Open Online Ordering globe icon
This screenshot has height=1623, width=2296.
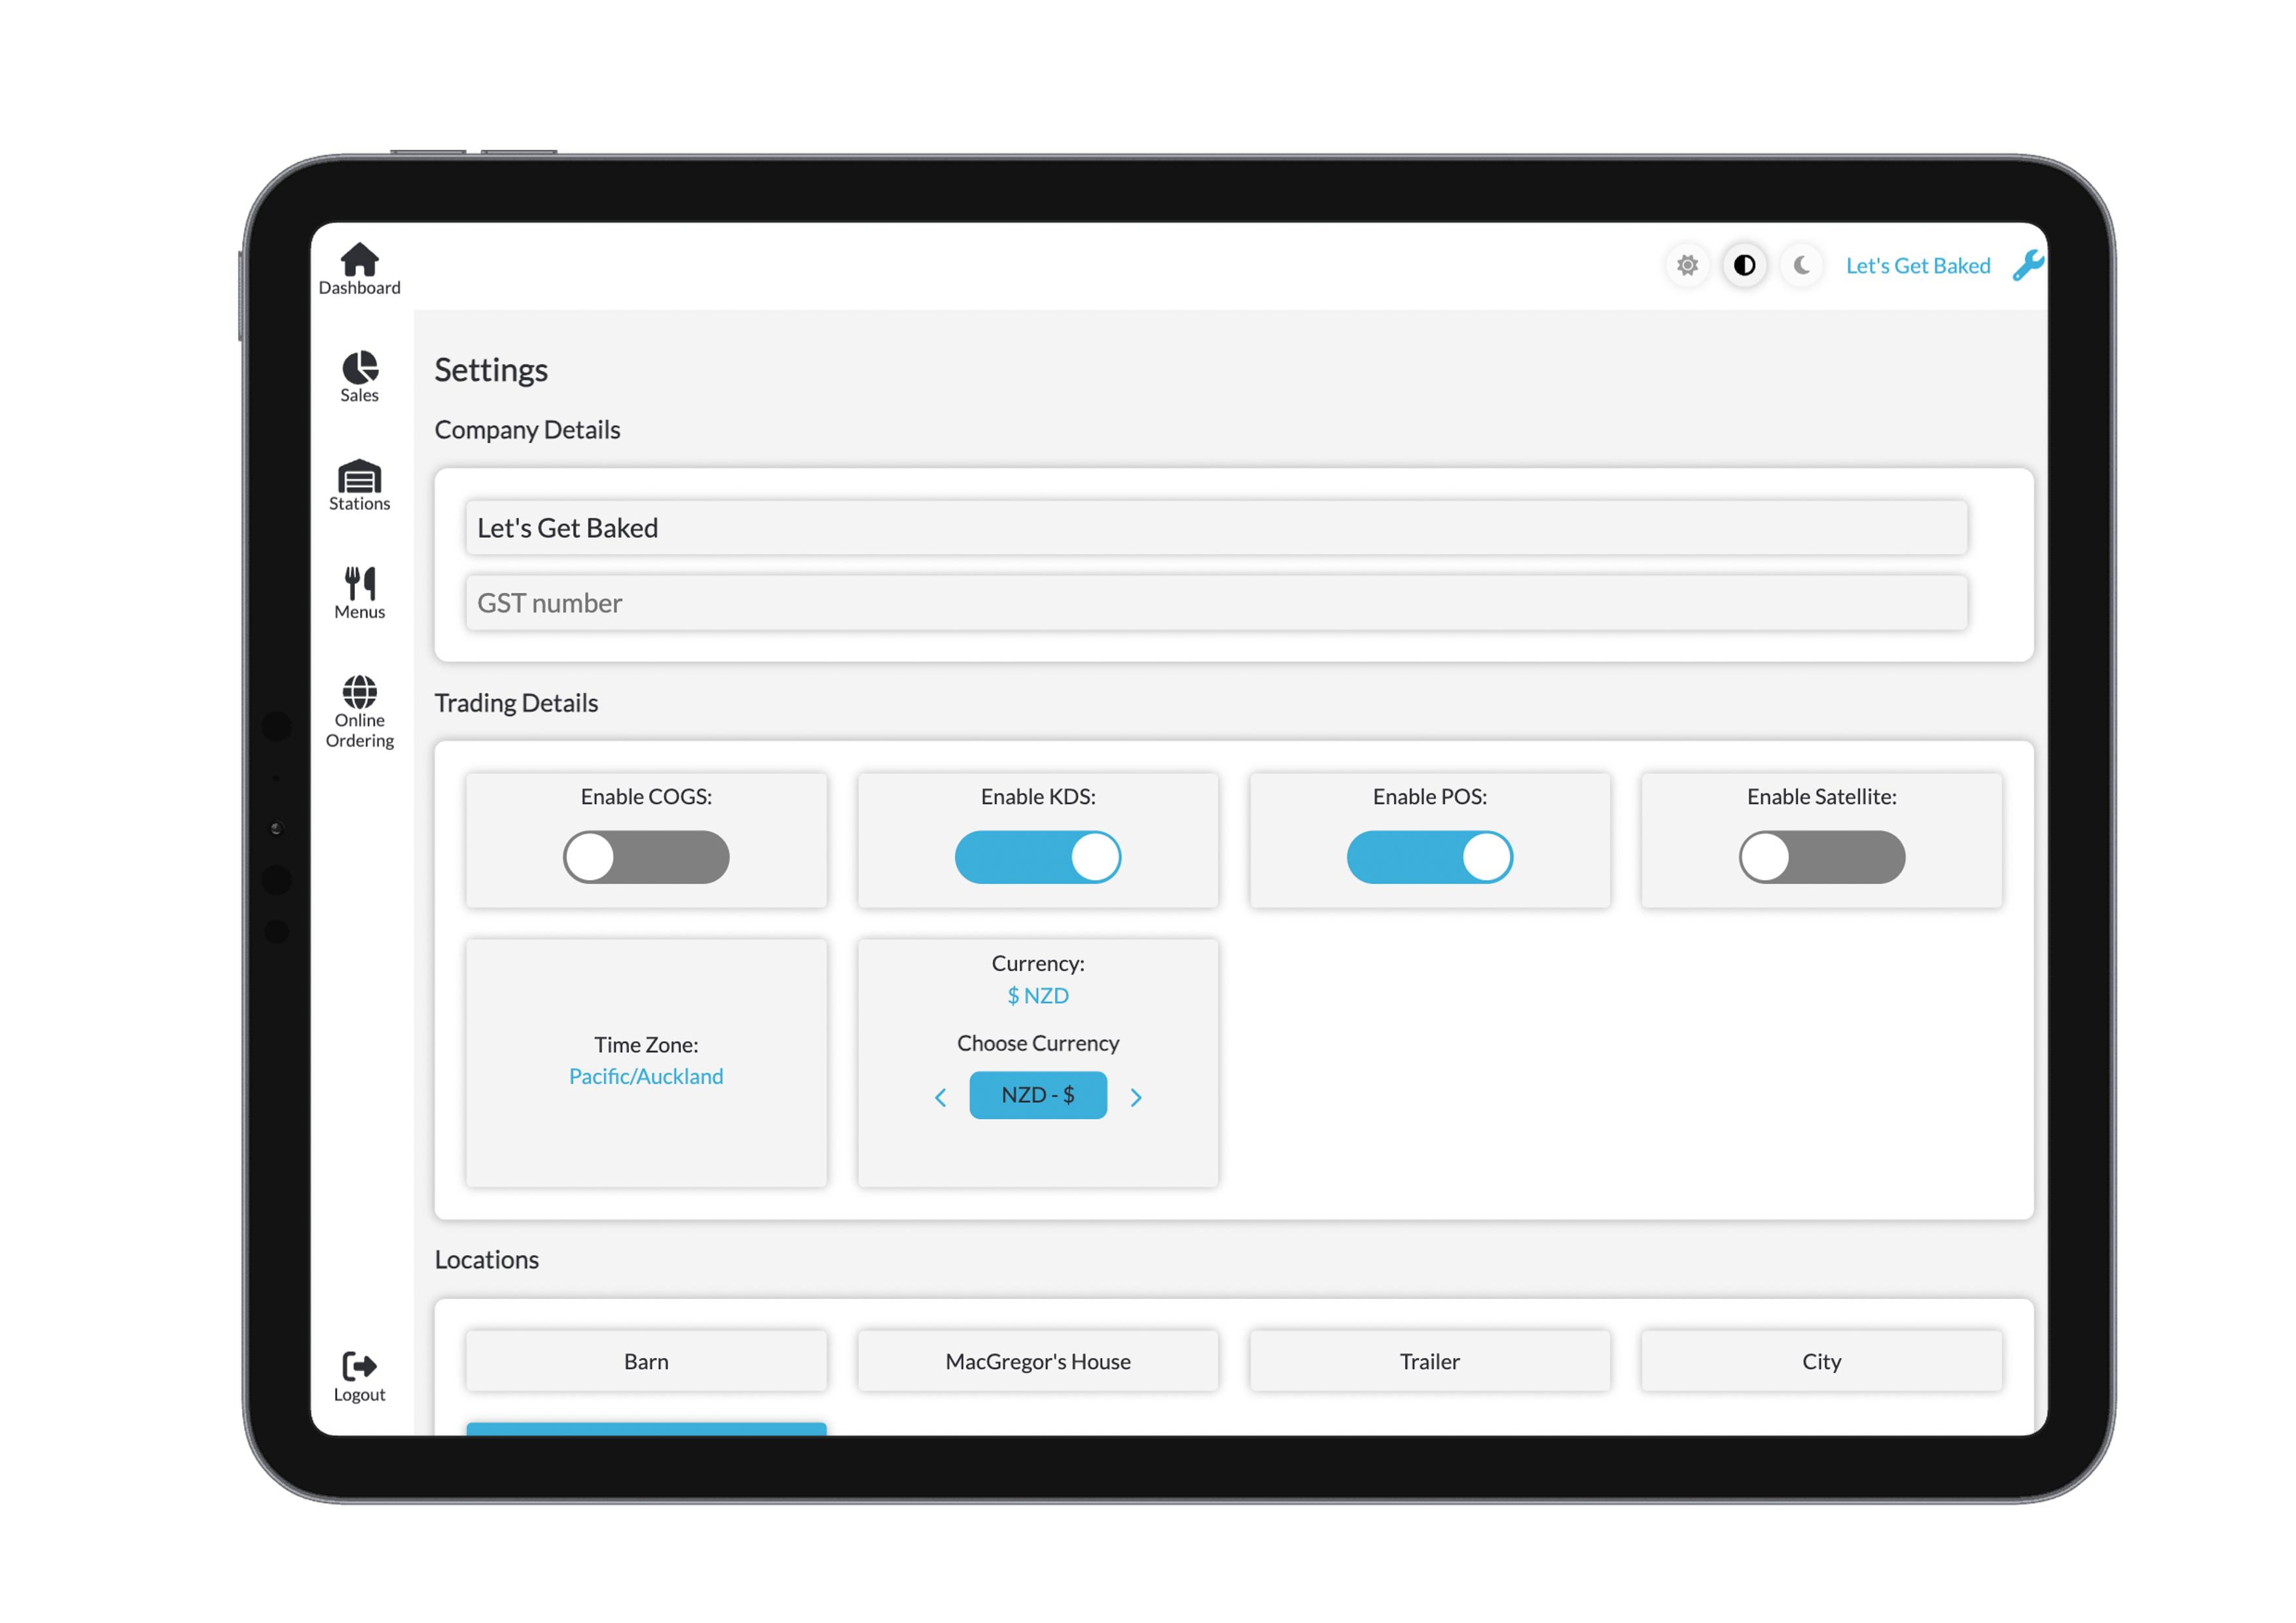tap(359, 693)
